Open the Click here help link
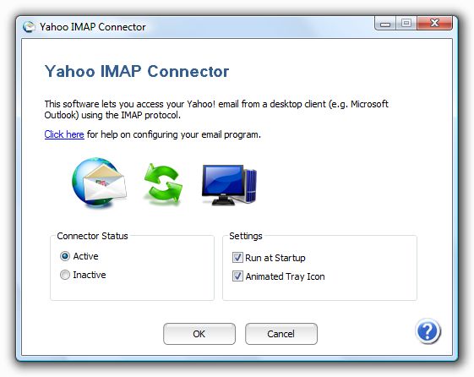Viewport: 474px width, 377px height. (x=64, y=134)
